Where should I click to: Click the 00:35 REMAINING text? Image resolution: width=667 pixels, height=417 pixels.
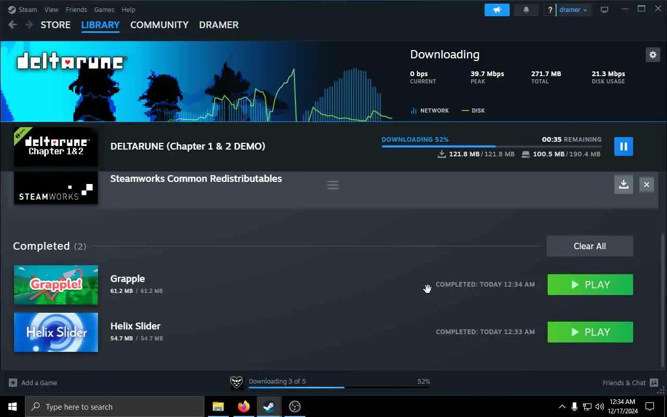tap(572, 140)
